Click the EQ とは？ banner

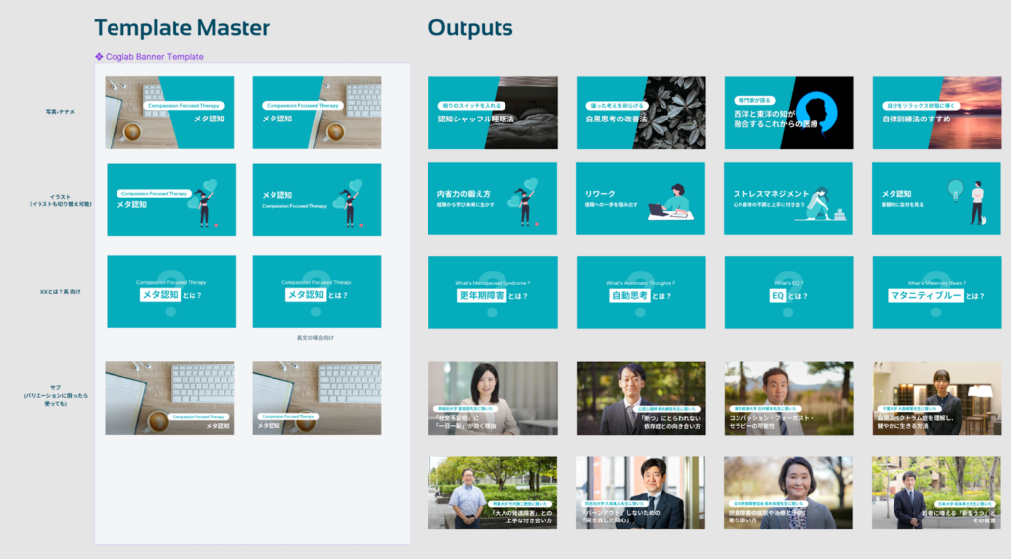[788, 292]
